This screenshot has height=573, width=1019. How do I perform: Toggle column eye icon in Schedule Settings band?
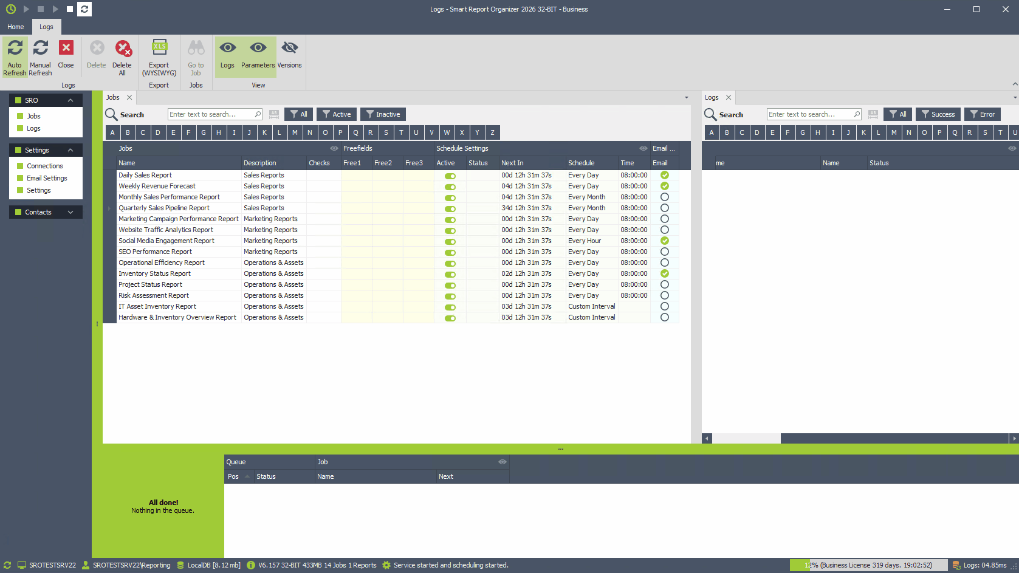(643, 148)
